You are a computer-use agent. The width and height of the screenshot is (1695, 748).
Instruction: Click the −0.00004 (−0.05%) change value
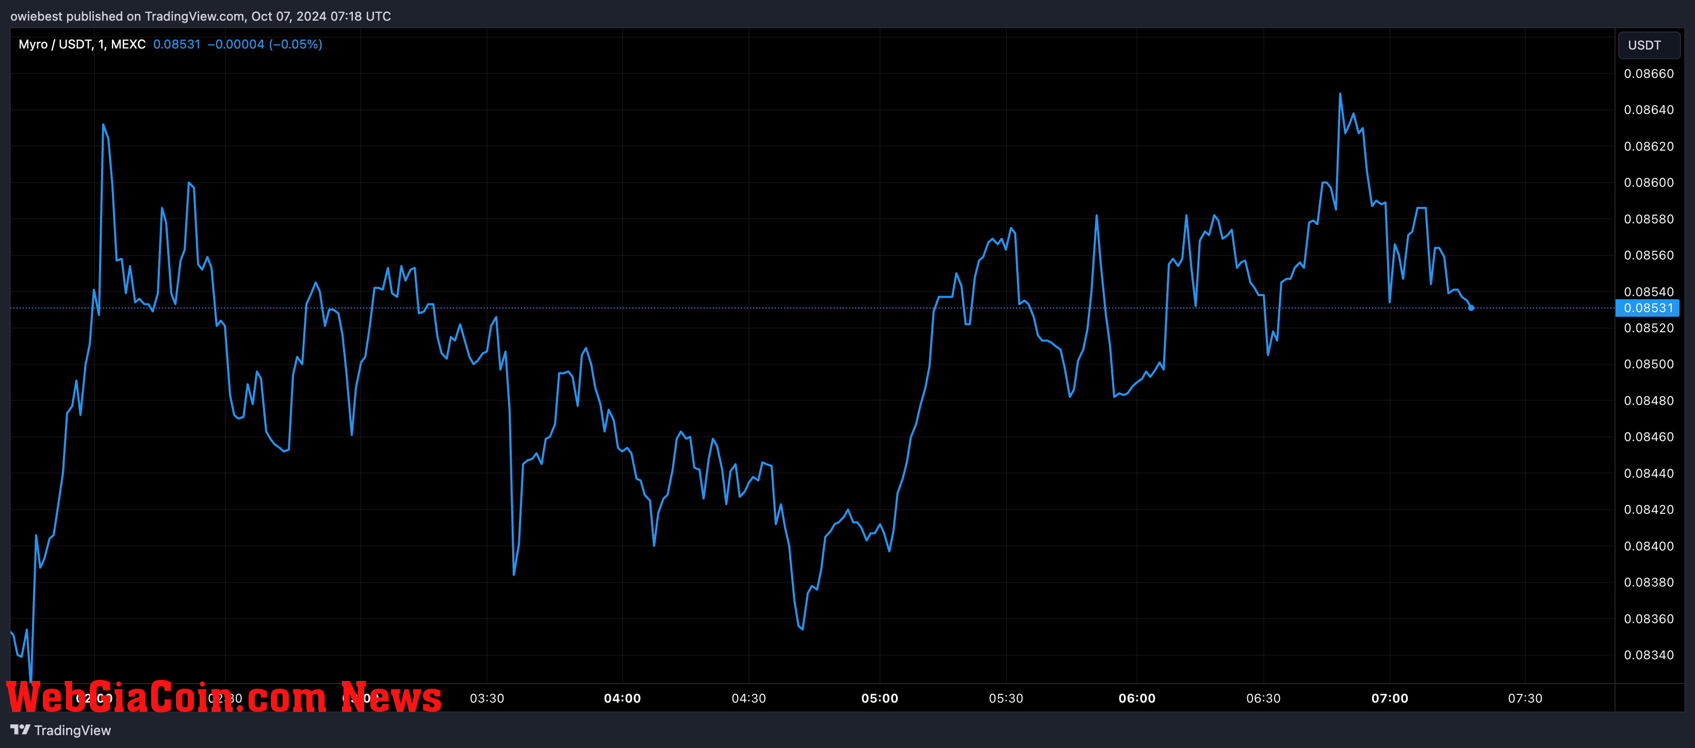click(x=265, y=44)
